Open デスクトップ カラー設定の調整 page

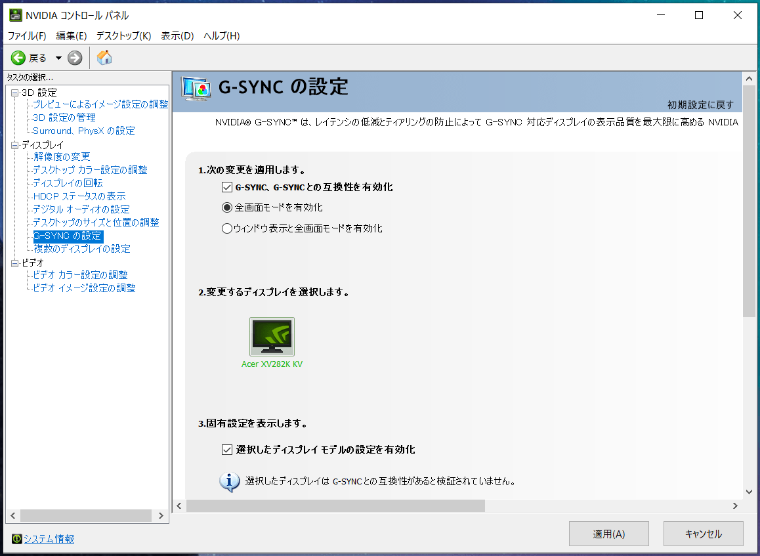coord(90,169)
